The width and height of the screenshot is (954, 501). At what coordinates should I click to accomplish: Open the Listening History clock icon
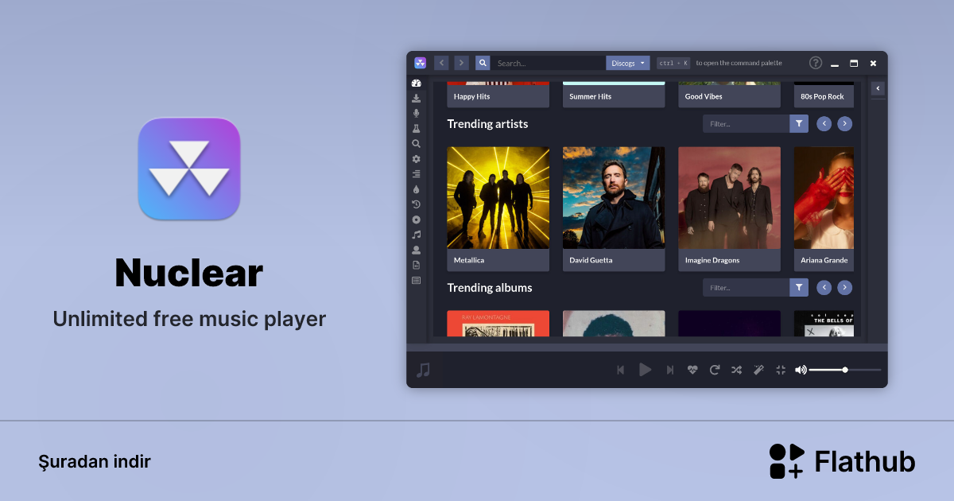(x=416, y=204)
